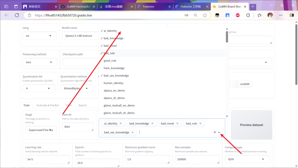Viewport: 298px width, 168px height.
Task: Open the zoom magnifier icon in address bar
Action: (195, 15)
